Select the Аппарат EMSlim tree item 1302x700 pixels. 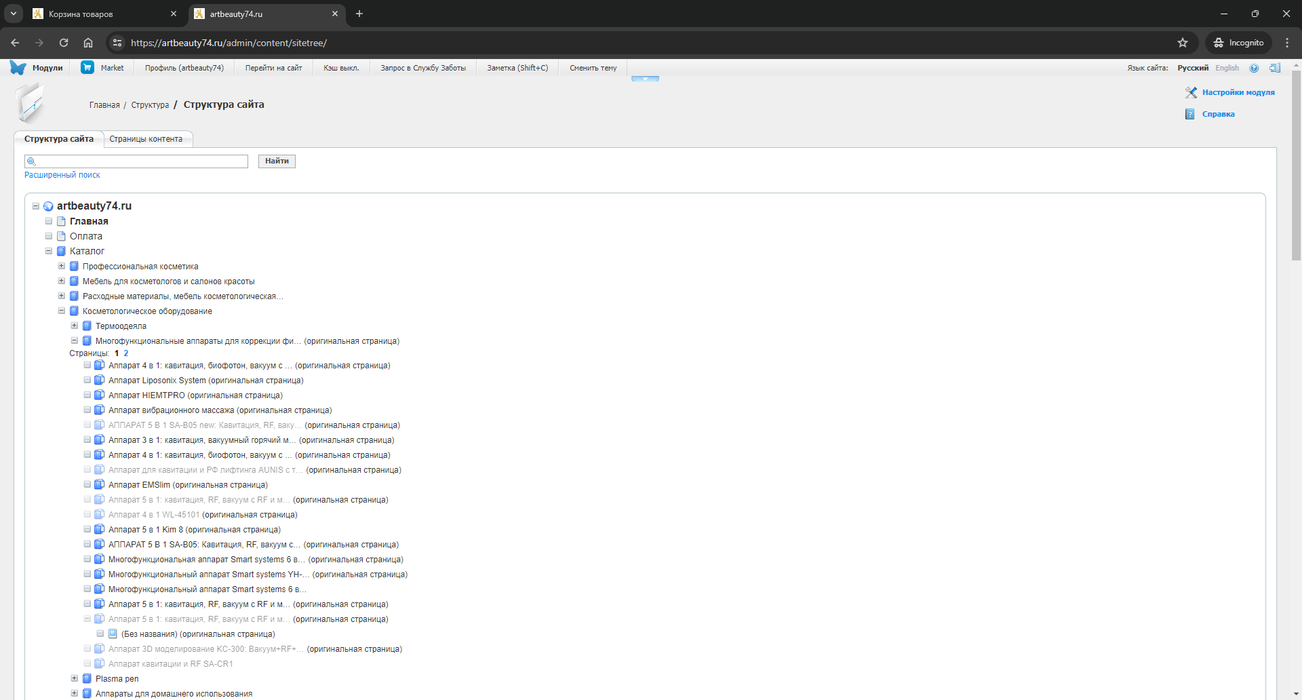pyautogui.click(x=139, y=485)
